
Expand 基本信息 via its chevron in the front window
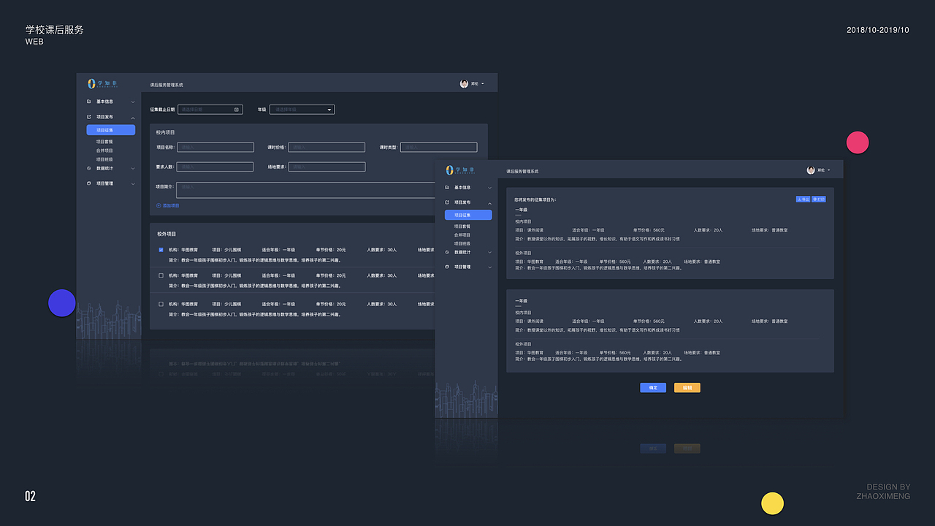tap(489, 188)
